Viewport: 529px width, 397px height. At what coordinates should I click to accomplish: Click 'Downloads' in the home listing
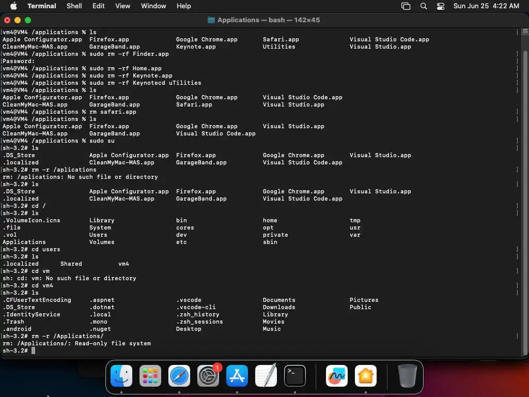(279, 307)
